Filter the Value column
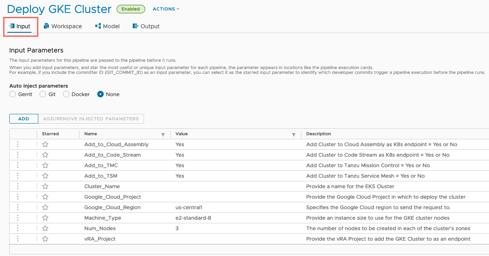Image resolution: width=489 pixels, height=256 pixels. point(294,134)
